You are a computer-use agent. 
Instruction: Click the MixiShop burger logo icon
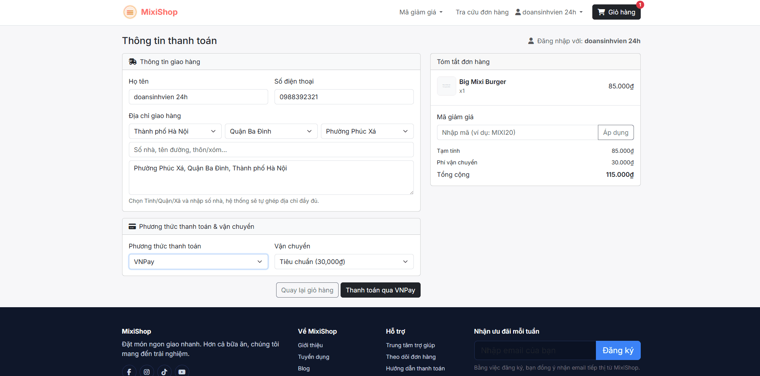point(130,12)
